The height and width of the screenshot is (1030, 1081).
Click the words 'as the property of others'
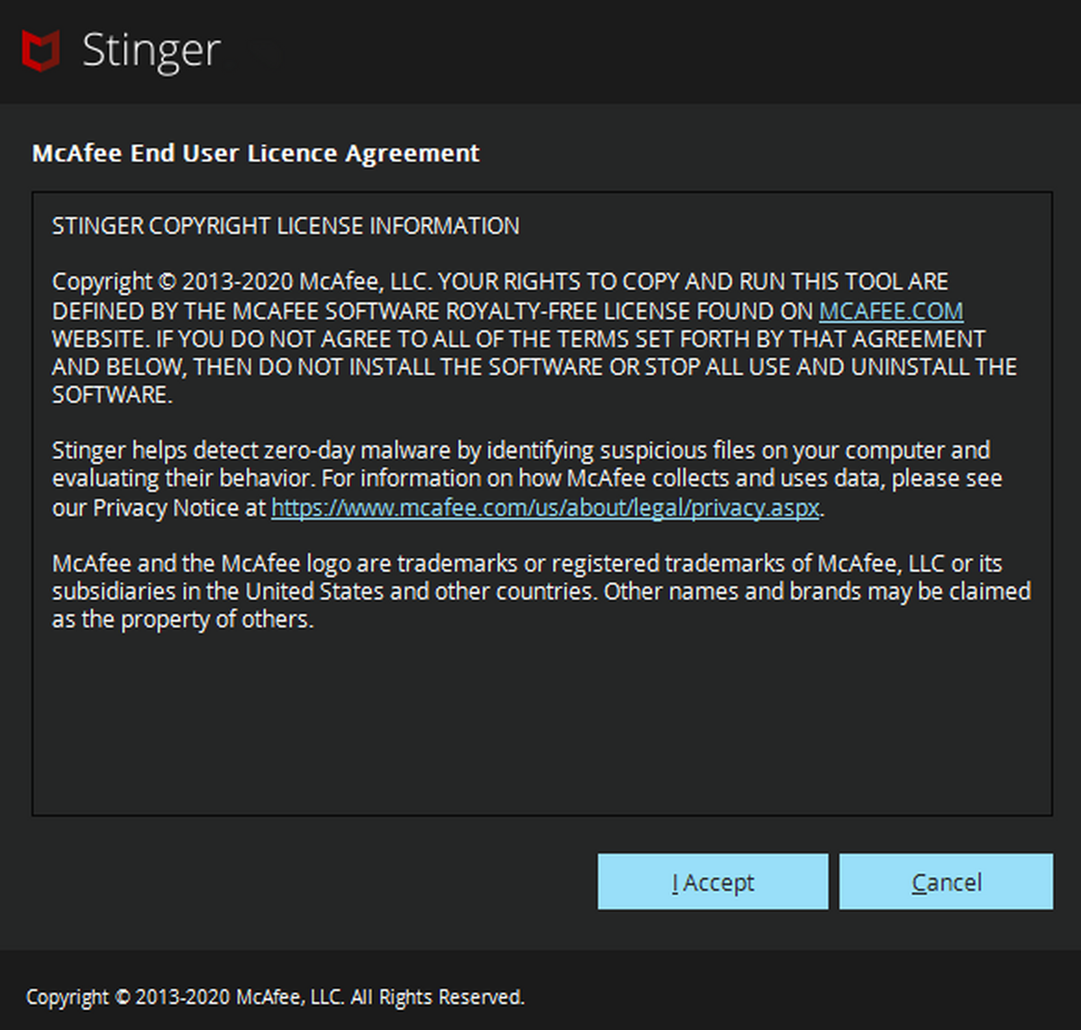(183, 619)
